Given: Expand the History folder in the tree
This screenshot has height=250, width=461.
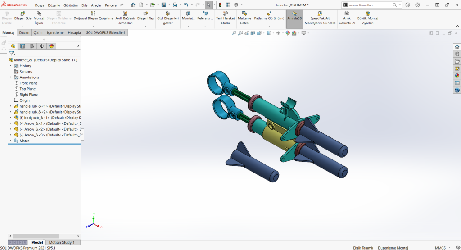Looking at the screenshot, I should [x=11, y=66].
